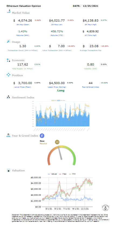Click the date field 12/25/2021
The image size is (120, 228).
click(91, 6)
